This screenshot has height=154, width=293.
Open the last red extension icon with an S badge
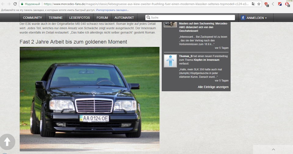coord(287,4)
